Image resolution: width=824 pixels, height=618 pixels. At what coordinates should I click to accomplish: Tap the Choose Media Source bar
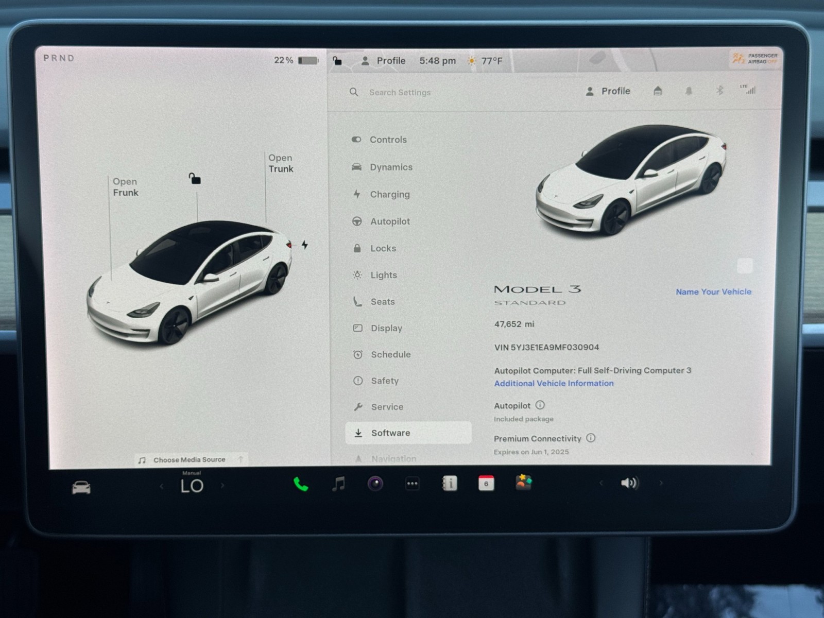pos(191,459)
